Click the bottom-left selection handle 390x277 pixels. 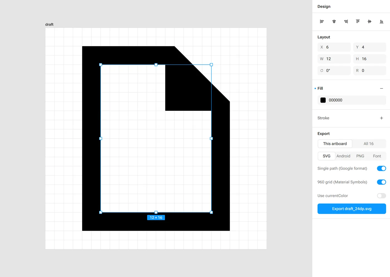click(101, 212)
